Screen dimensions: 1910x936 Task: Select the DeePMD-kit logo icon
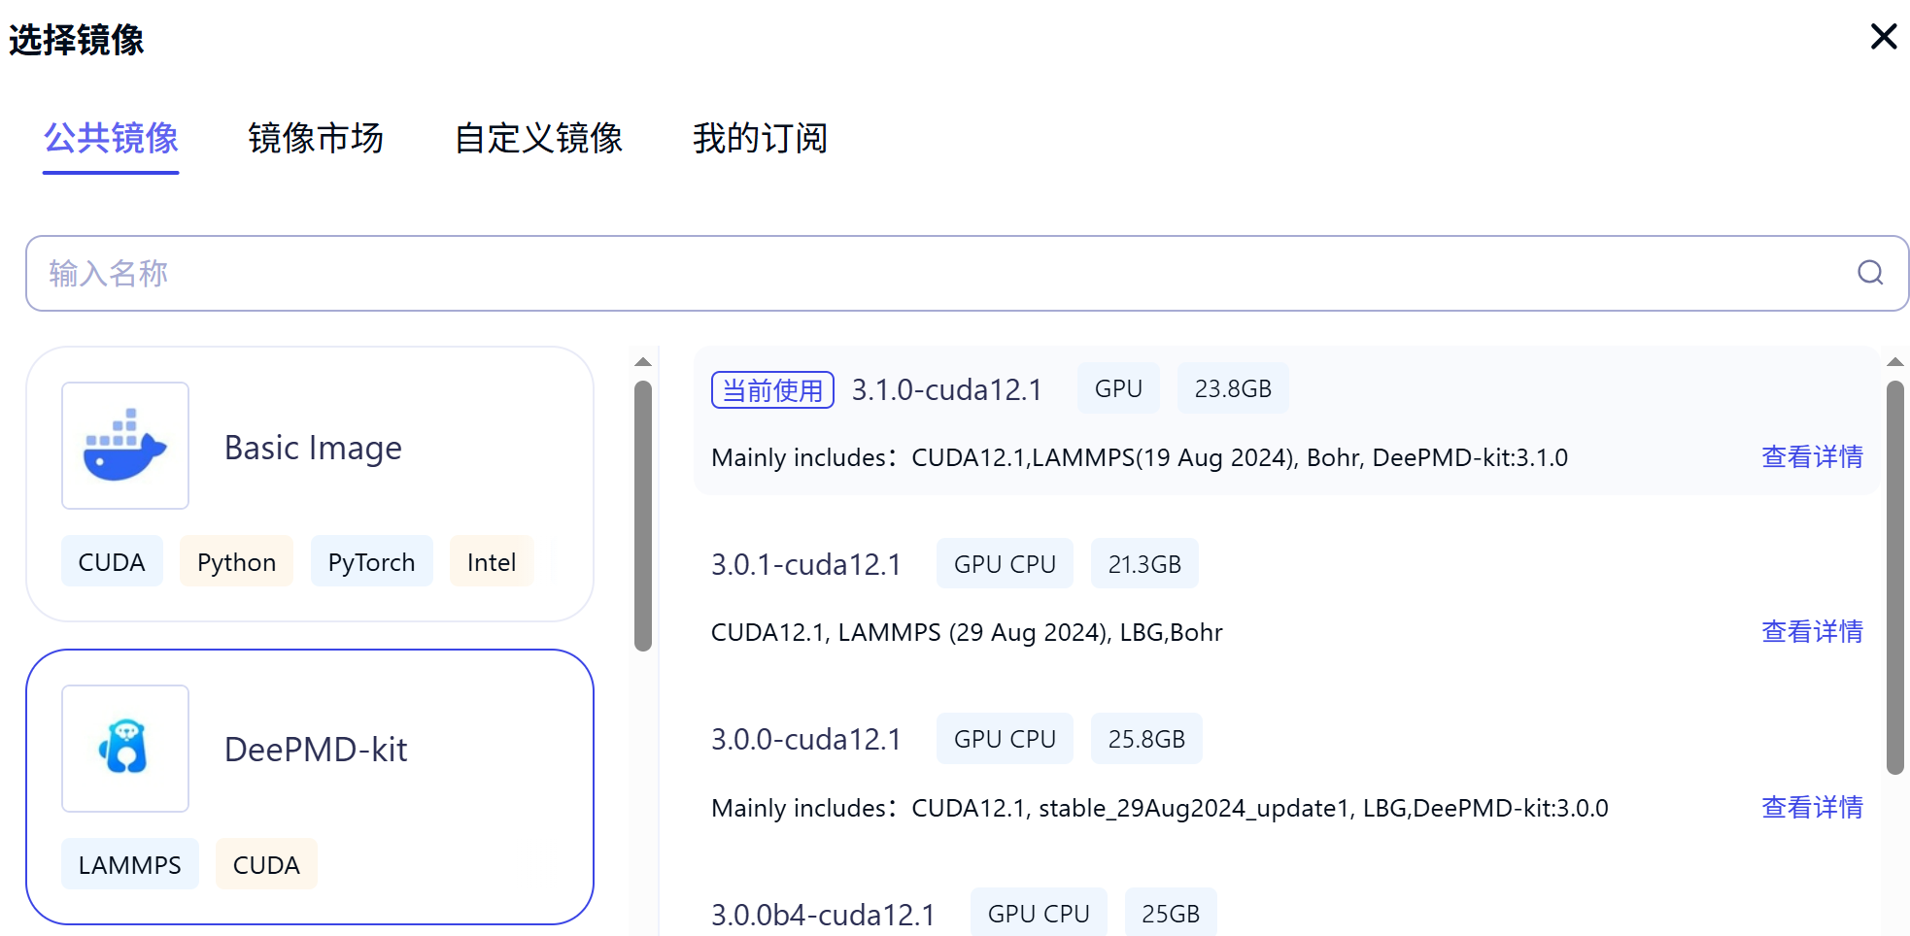125,749
